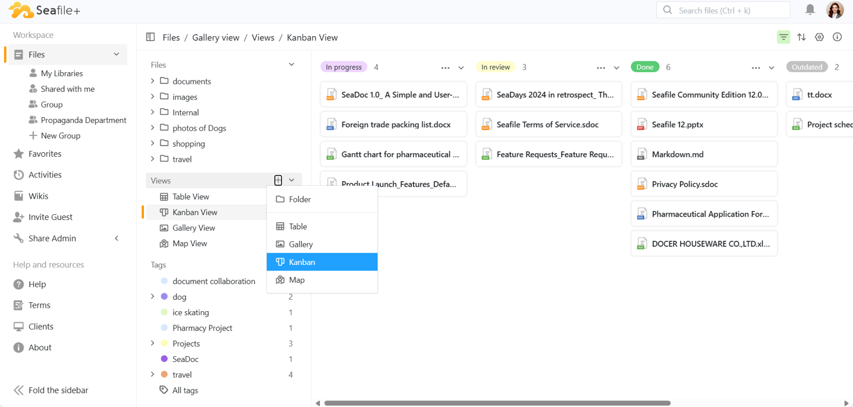853x407 pixels.
Task: Open the notifications bell
Action: click(810, 9)
